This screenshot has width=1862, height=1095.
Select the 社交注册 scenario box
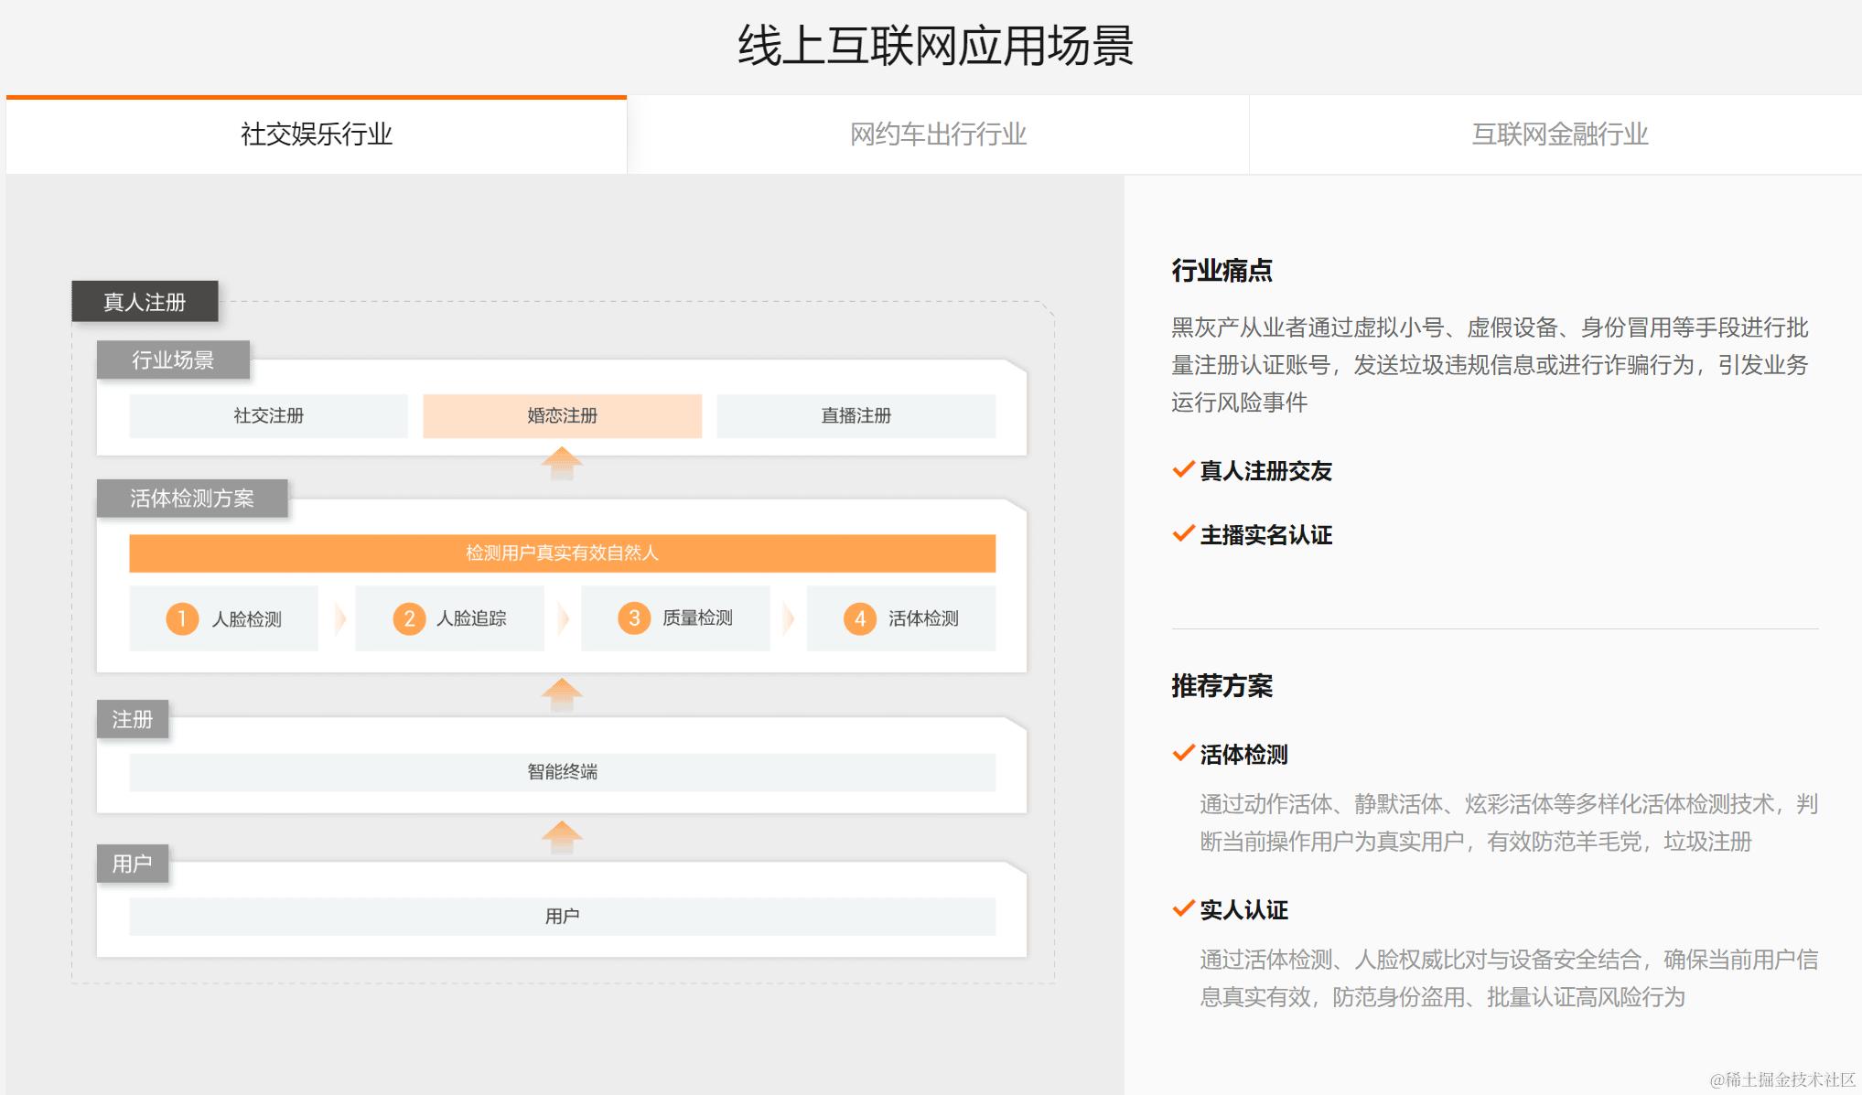268,416
